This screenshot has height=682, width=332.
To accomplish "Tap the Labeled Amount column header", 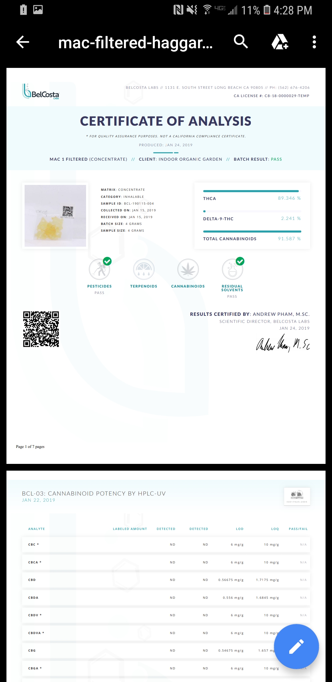I will (130, 529).
